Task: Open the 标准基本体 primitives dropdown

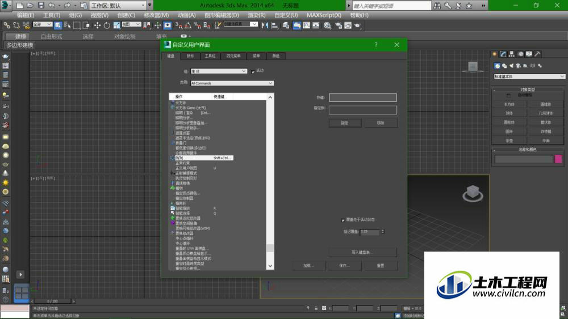Action: click(529, 76)
